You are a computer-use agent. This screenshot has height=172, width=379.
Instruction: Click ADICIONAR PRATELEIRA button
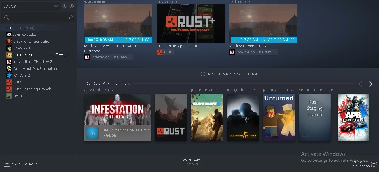229,74
